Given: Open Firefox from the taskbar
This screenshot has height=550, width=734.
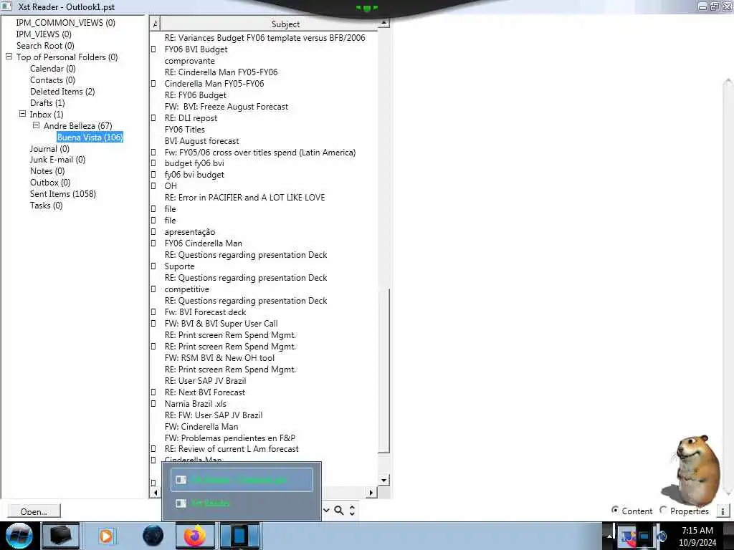Looking at the screenshot, I should pos(195,536).
